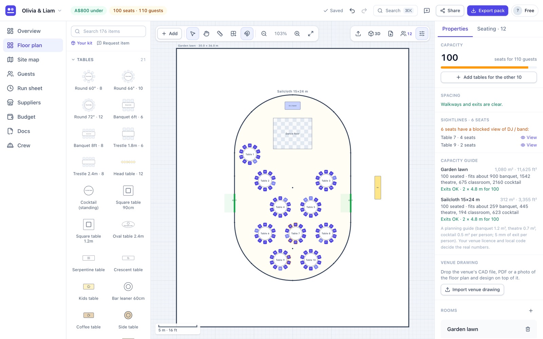Viewport: 543px width, 339px height.
Task: Select the pointer/select tool
Action: pos(193,34)
